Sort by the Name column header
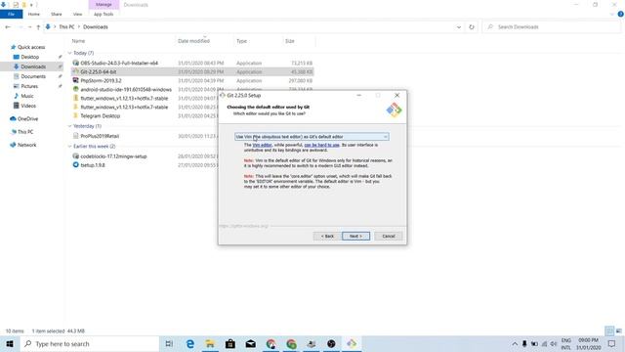 tap(78, 41)
